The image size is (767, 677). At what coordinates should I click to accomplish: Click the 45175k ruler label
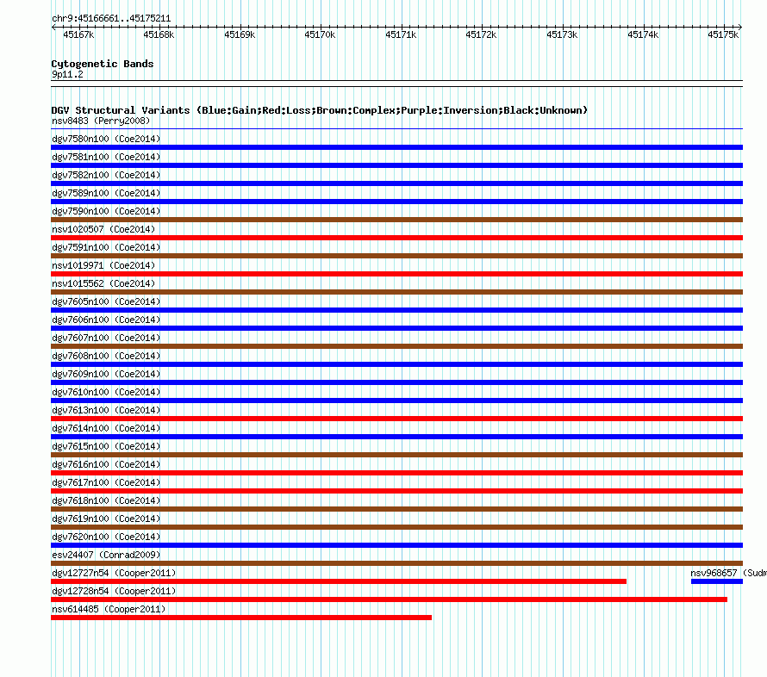[x=723, y=34]
